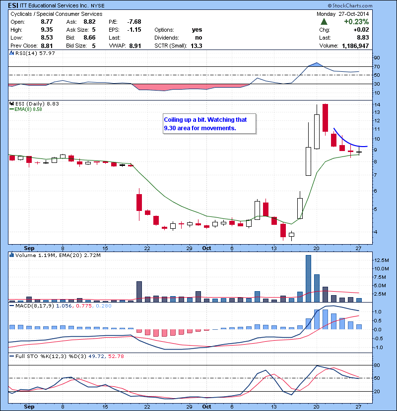
Task: Click Cyclicals / Special Consumer Services text
Action: point(56,14)
